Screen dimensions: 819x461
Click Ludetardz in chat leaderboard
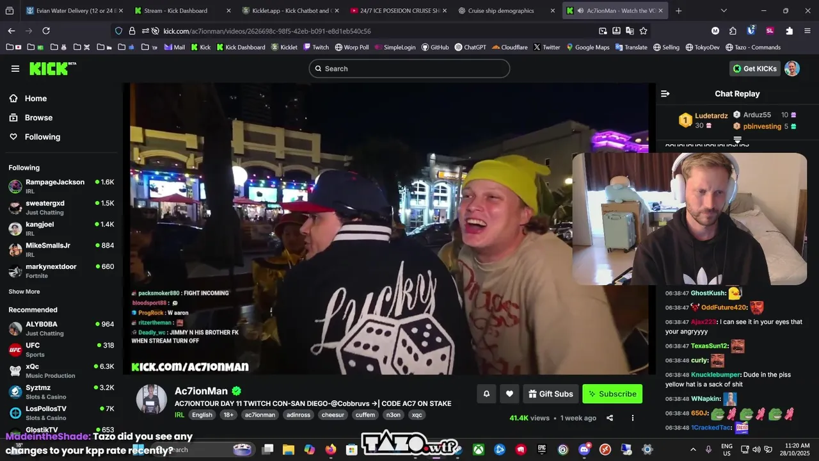(x=712, y=116)
